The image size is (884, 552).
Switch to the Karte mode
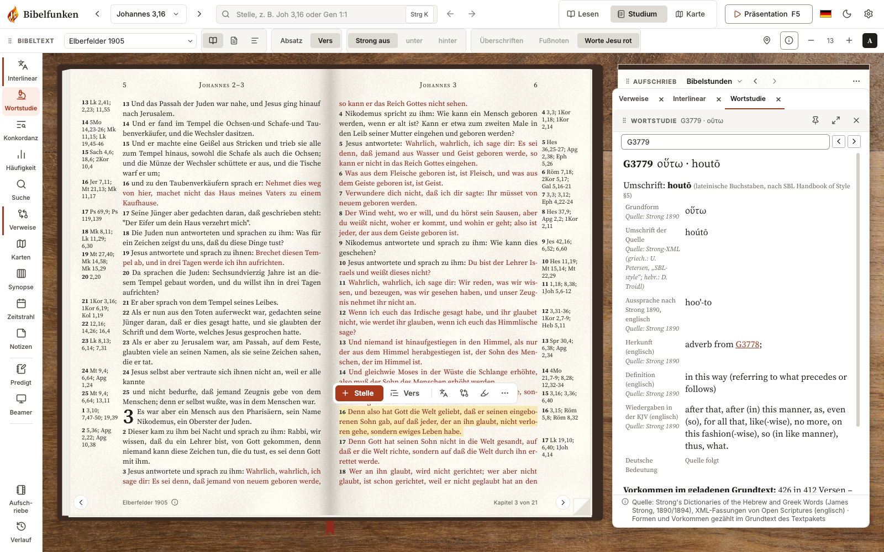coord(690,14)
